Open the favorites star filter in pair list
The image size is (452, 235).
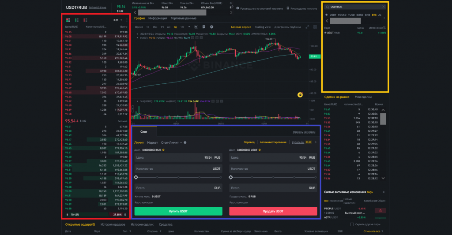click(326, 15)
